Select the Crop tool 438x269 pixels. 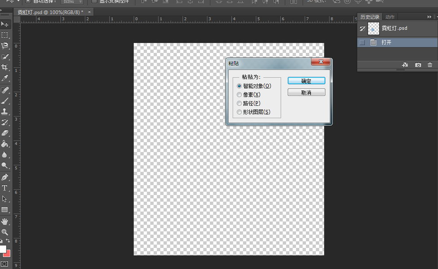[4, 67]
